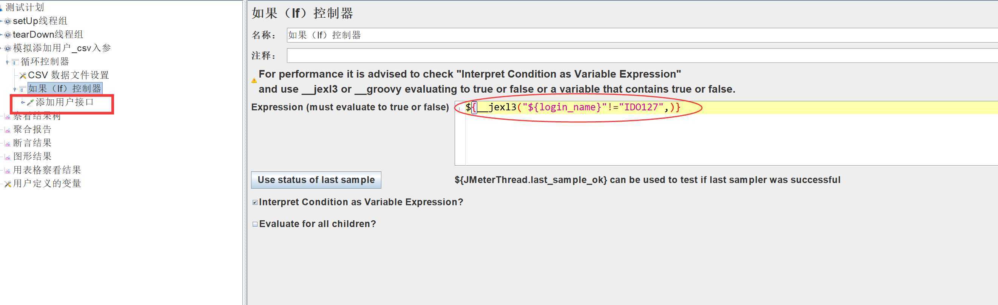Collapse the 循环控制器 tree node
Image resolution: width=998 pixels, height=305 pixels.
coord(7,62)
